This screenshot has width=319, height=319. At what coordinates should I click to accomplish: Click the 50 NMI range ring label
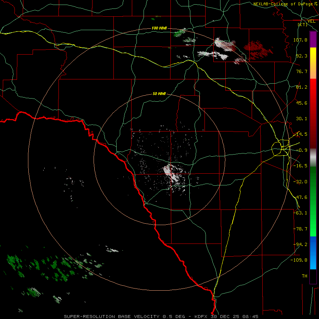[x=159, y=94]
